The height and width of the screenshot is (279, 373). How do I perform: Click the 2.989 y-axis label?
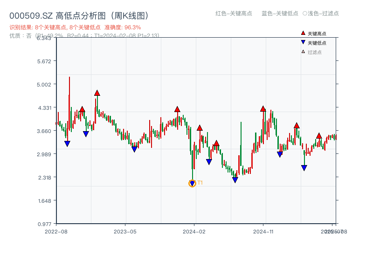coord(44,154)
